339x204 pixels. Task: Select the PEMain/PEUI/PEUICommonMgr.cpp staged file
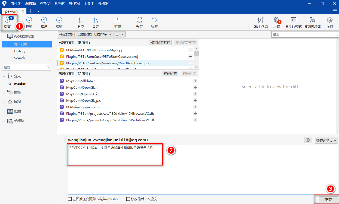pyautogui.click(x=126, y=50)
